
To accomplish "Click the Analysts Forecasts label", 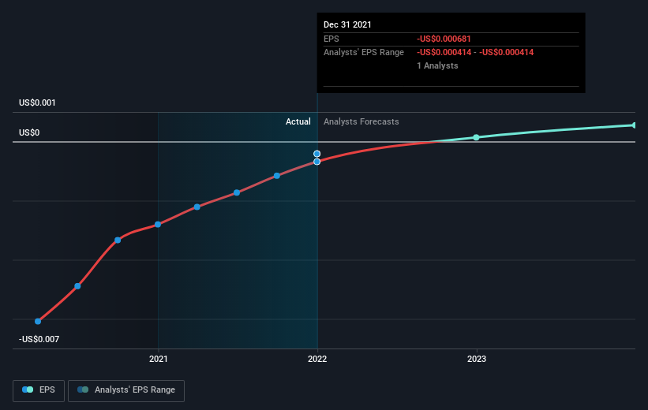I will pos(361,121).
